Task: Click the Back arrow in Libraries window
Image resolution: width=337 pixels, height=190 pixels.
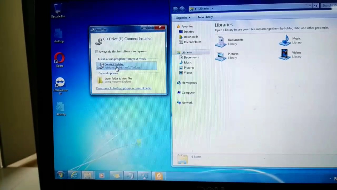Action: (175, 9)
